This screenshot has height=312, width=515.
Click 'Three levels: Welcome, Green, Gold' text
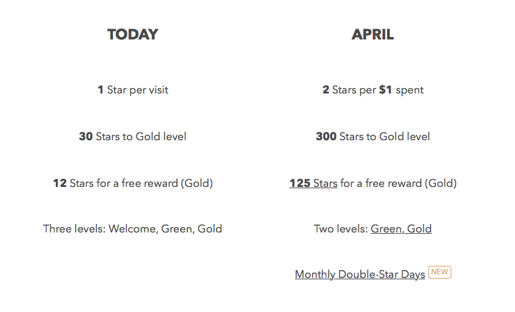click(x=132, y=229)
